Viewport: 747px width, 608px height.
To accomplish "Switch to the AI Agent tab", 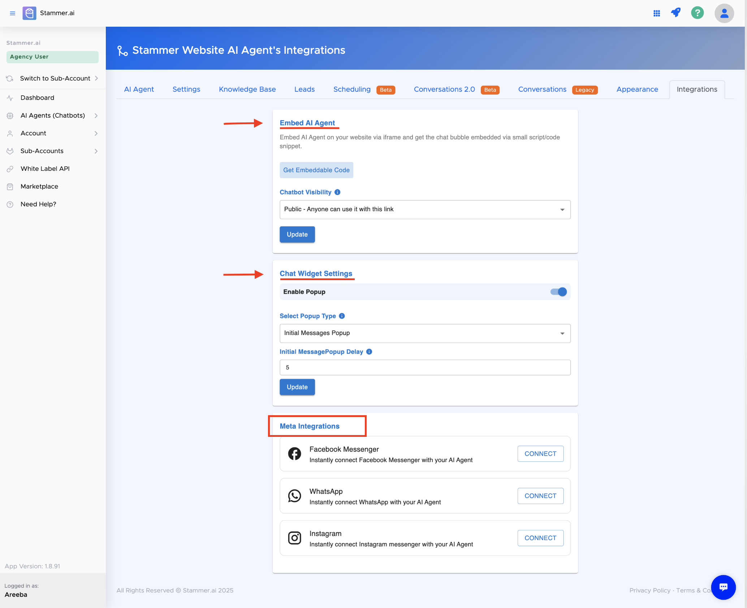I will coord(139,89).
